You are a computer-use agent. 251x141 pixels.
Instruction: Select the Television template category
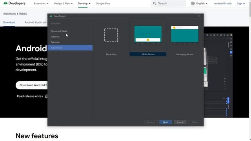tap(70, 42)
